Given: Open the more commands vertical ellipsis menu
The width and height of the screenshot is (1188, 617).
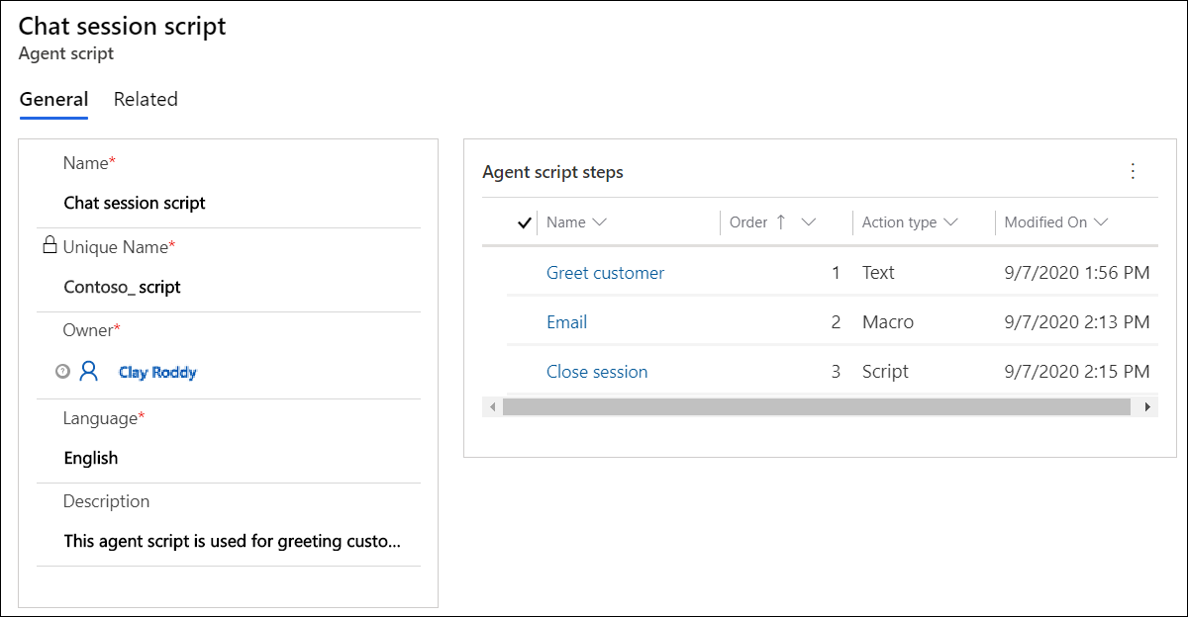Looking at the screenshot, I should point(1134,171).
